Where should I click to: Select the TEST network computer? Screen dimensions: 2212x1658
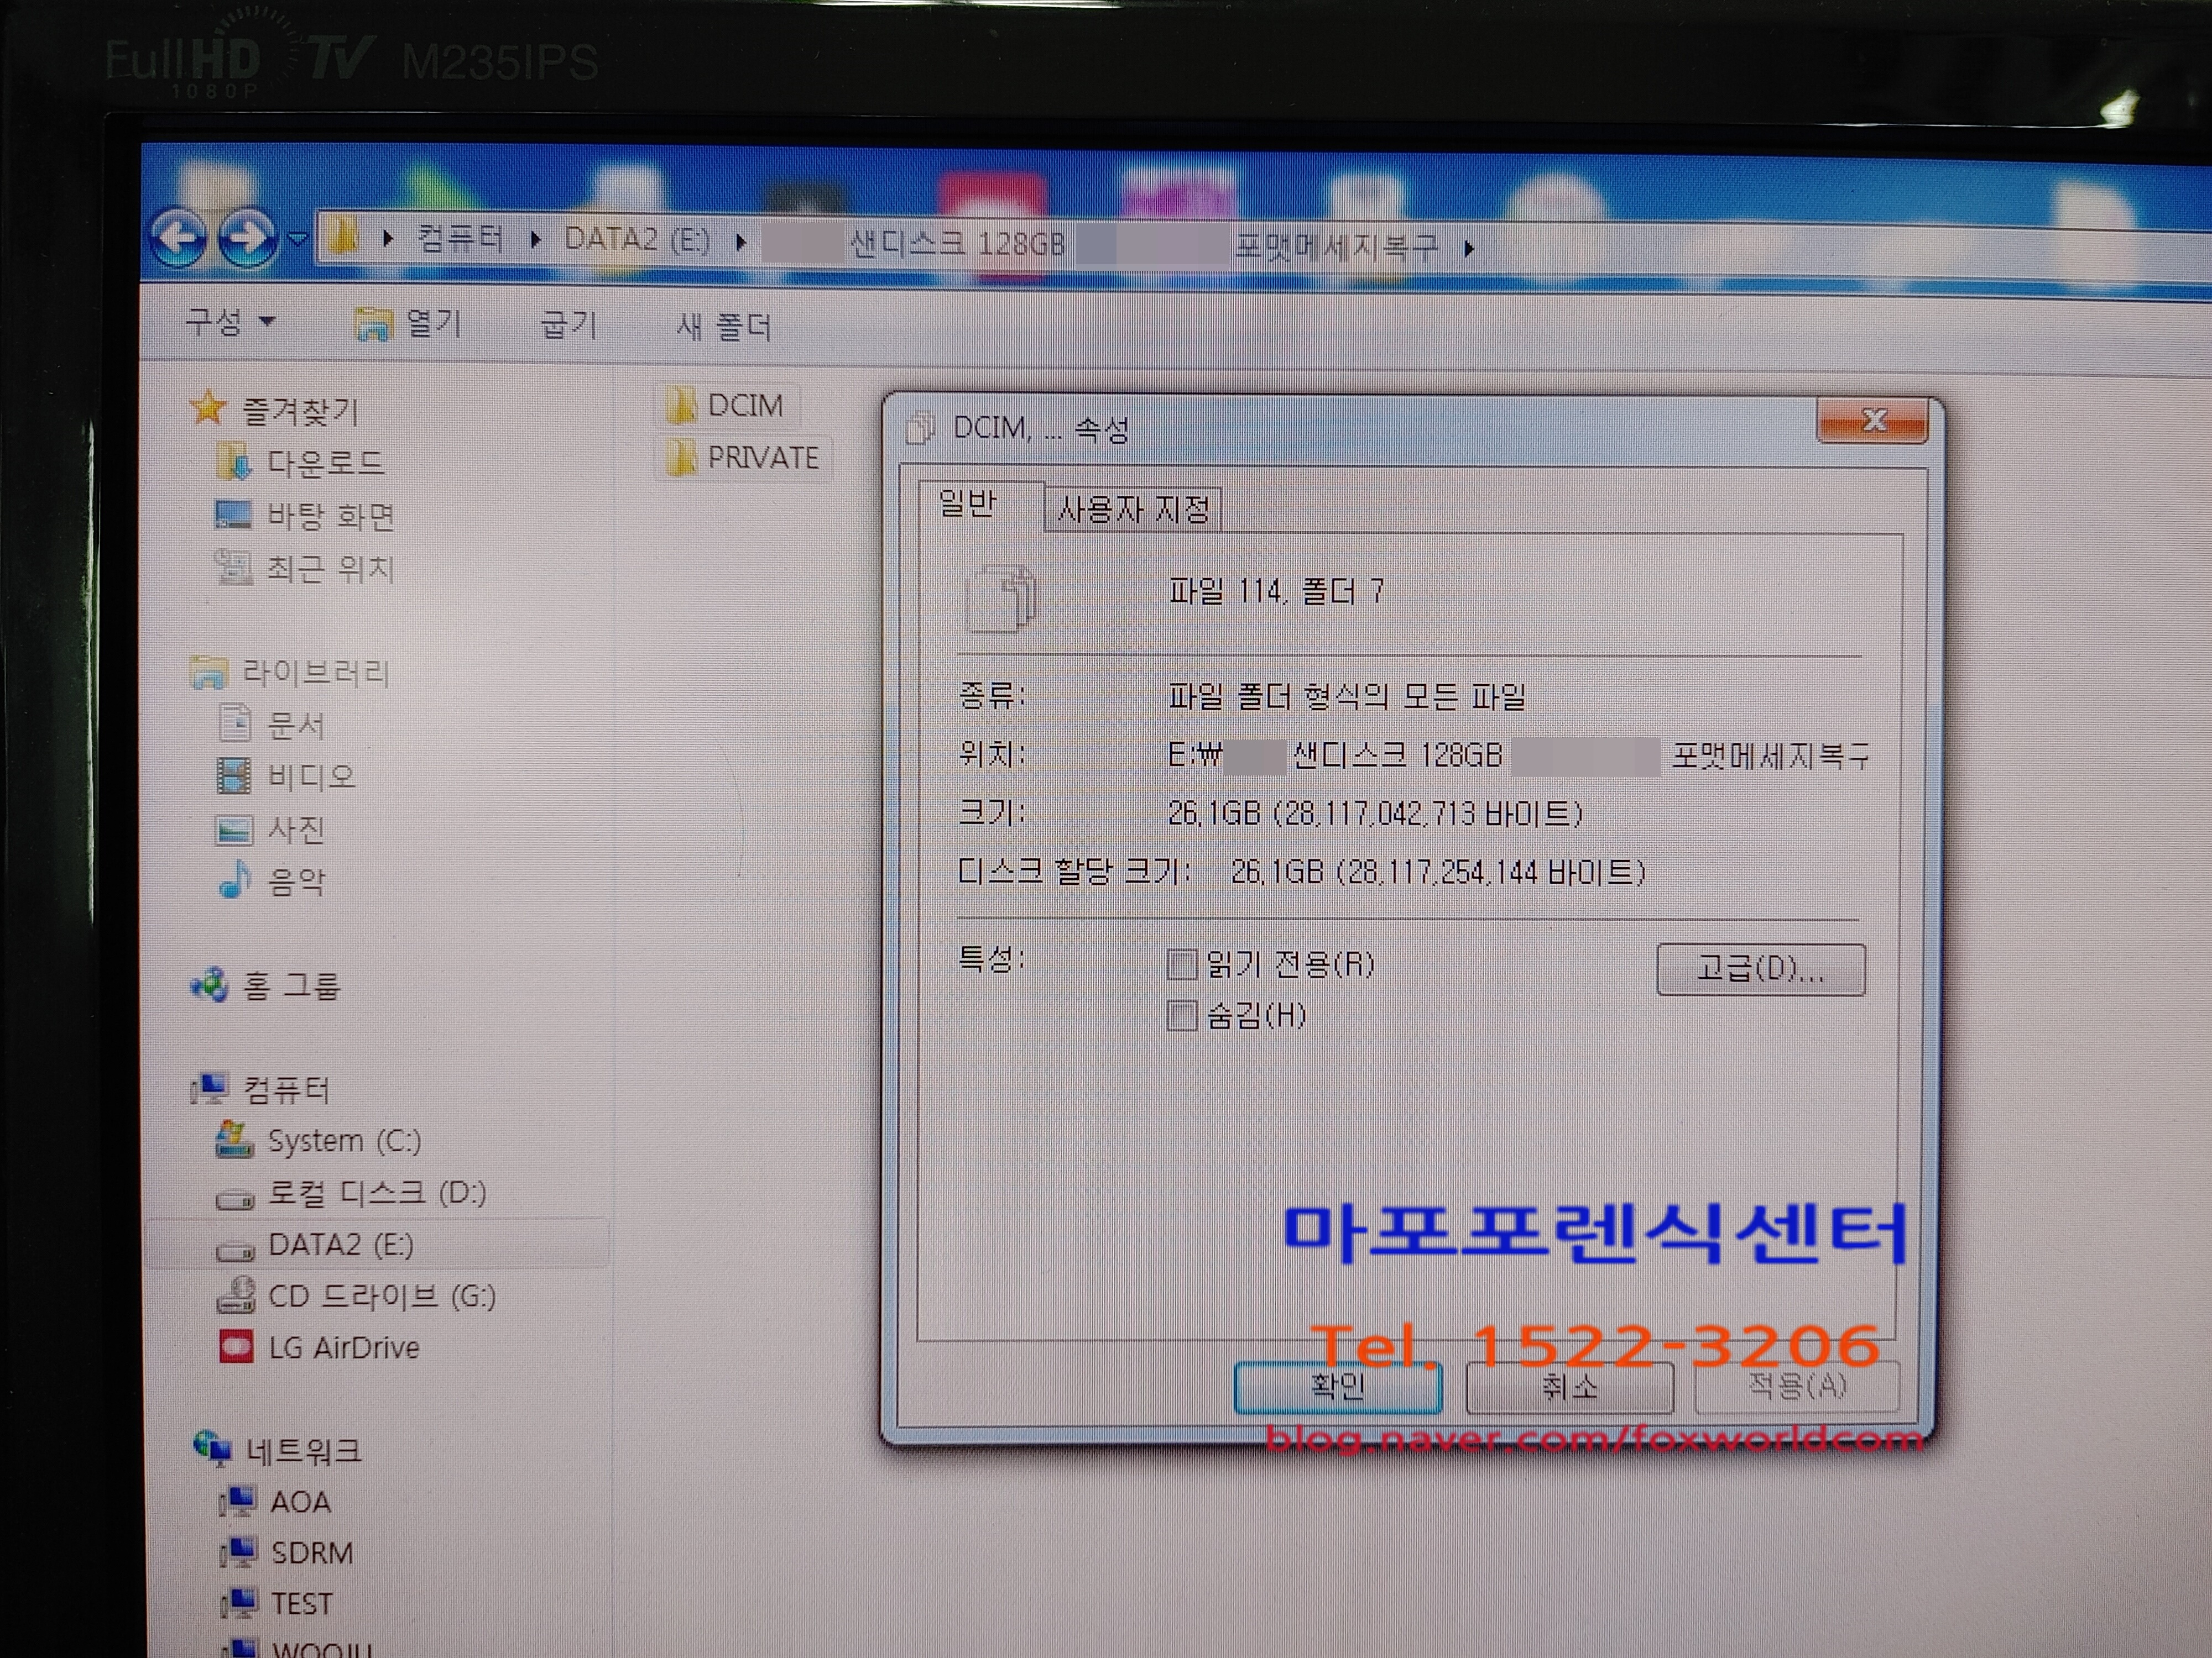[301, 1603]
